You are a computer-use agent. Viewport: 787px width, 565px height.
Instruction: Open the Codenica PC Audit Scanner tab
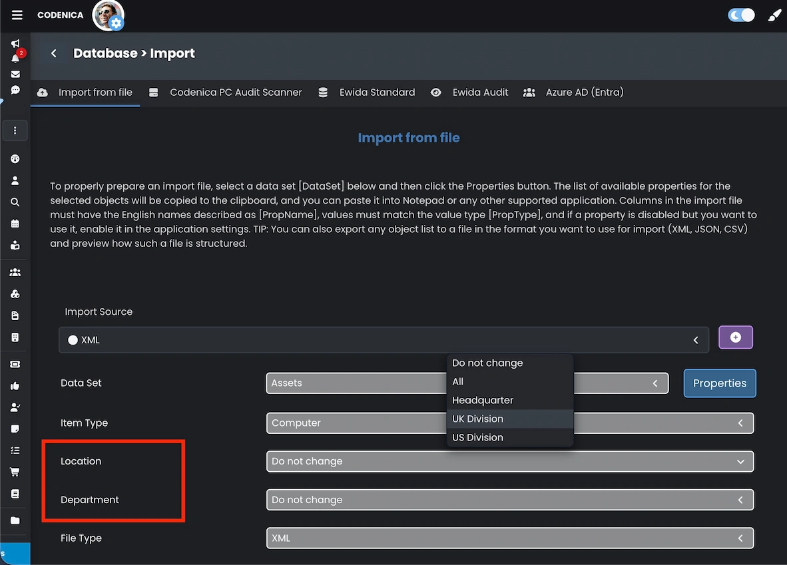(x=236, y=93)
